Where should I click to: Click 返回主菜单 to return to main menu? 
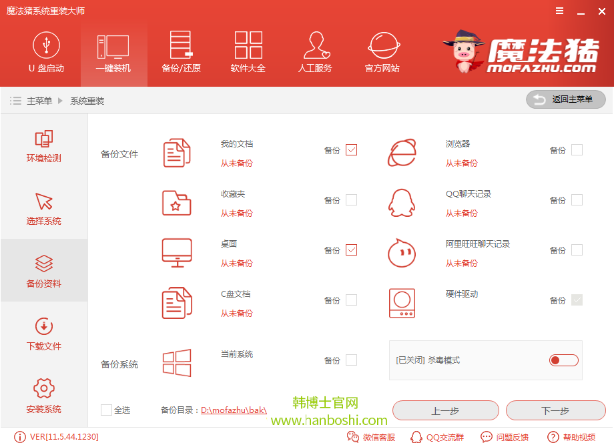[565, 99]
